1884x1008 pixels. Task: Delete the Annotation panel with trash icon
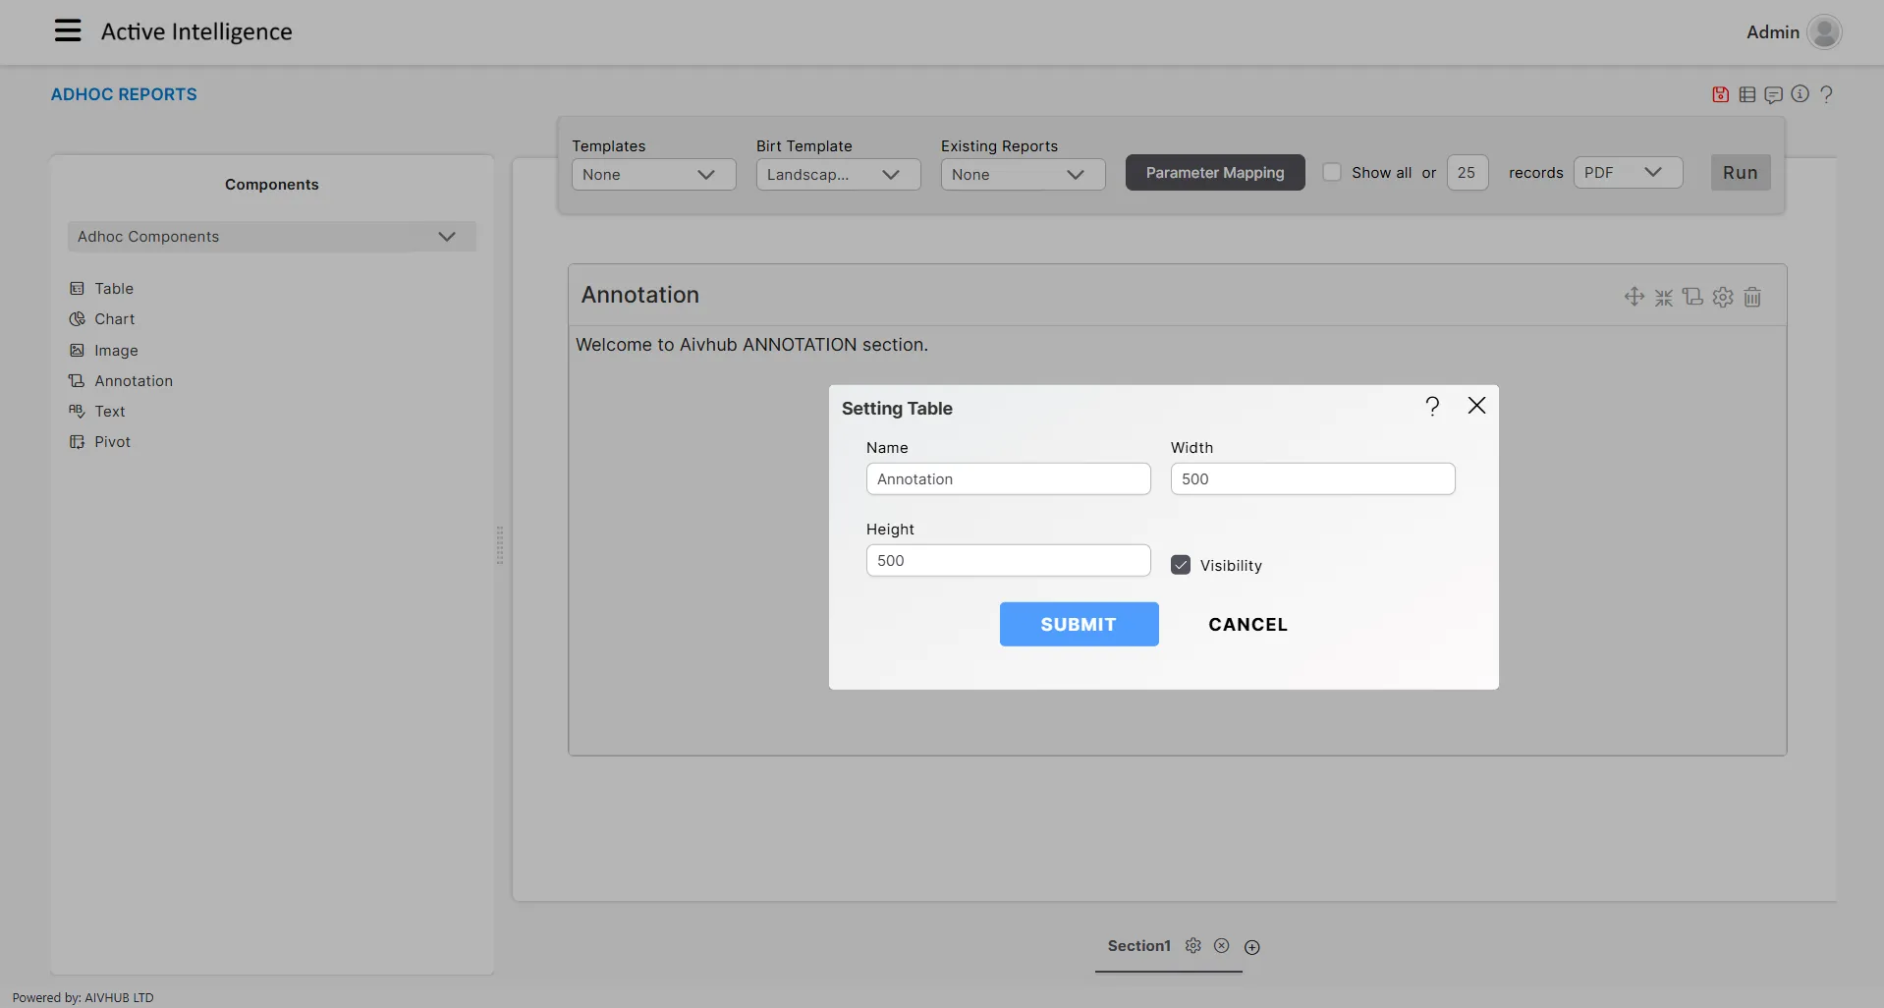pos(1752,297)
